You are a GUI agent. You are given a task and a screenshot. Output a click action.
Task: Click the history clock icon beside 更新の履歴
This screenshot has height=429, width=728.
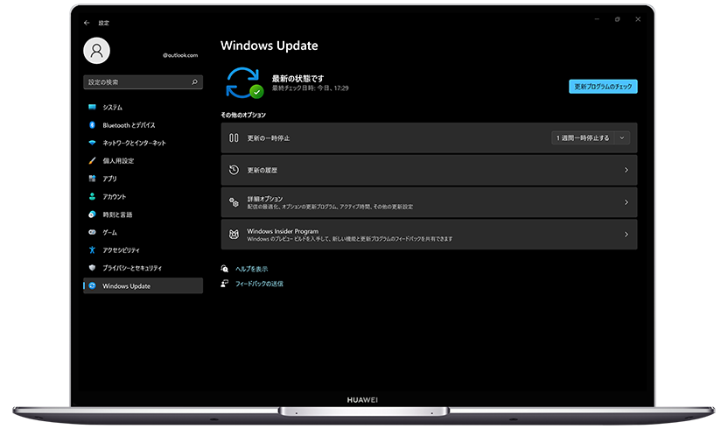tap(234, 170)
